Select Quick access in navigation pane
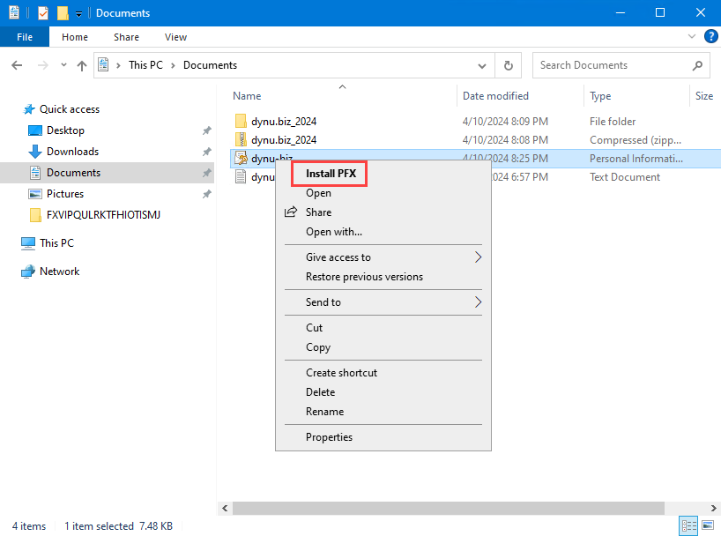 (70, 109)
